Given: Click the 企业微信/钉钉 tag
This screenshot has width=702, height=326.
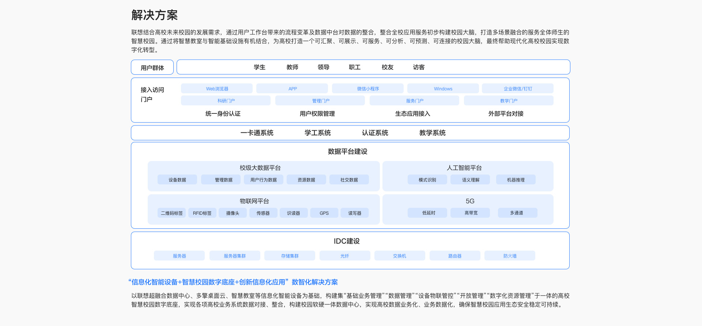Looking at the screenshot, I should [517, 89].
